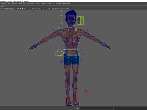147x110 pixels.
Task: Click the Gamma value field showing 1.00
Action: (49, 9)
